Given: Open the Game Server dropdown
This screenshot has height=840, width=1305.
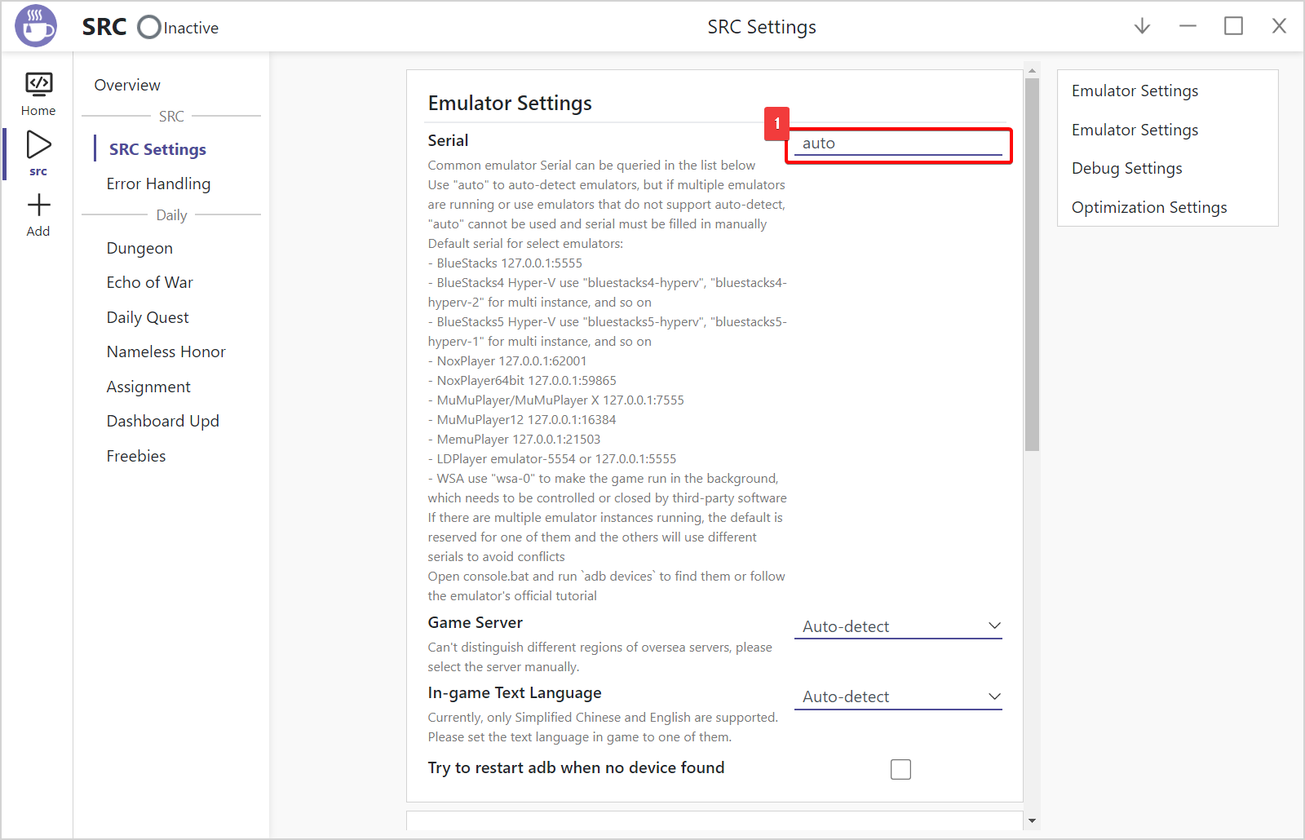Looking at the screenshot, I should click(898, 626).
